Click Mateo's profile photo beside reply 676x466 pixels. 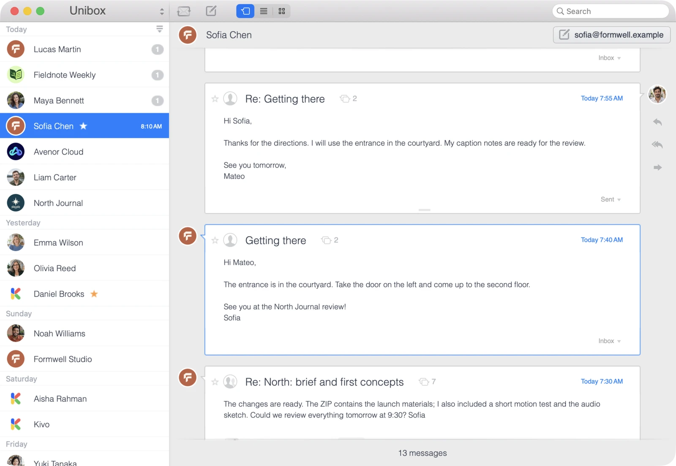pyautogui.click(x=657, y=94)
